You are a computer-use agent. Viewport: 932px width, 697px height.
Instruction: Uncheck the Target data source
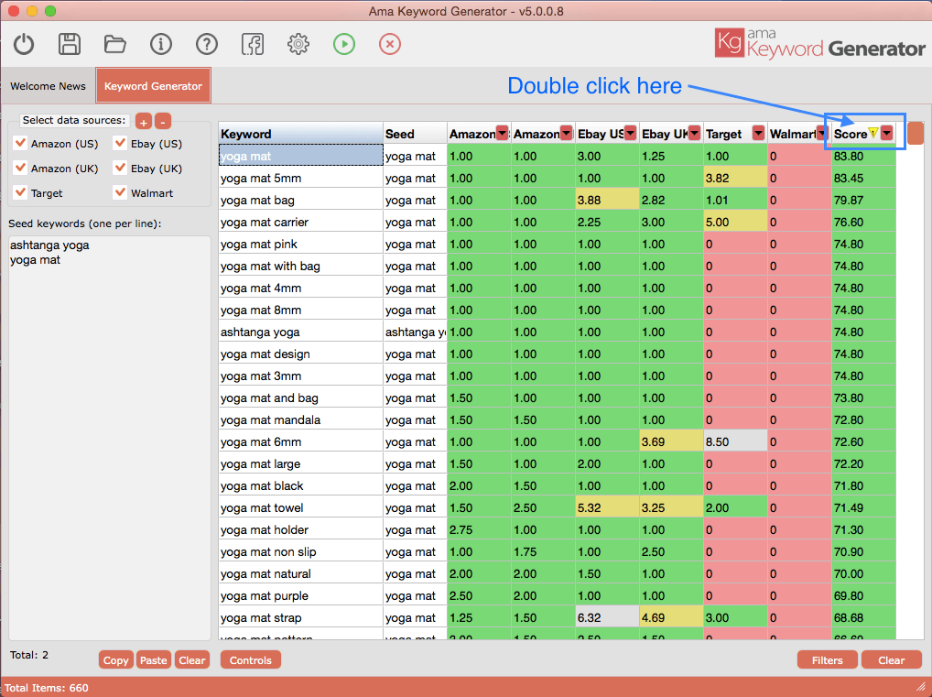pyautogui.click(x=20, y=192)
